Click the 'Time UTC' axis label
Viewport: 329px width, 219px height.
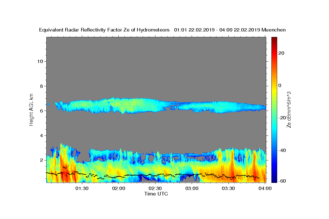[x=156, y=194]
